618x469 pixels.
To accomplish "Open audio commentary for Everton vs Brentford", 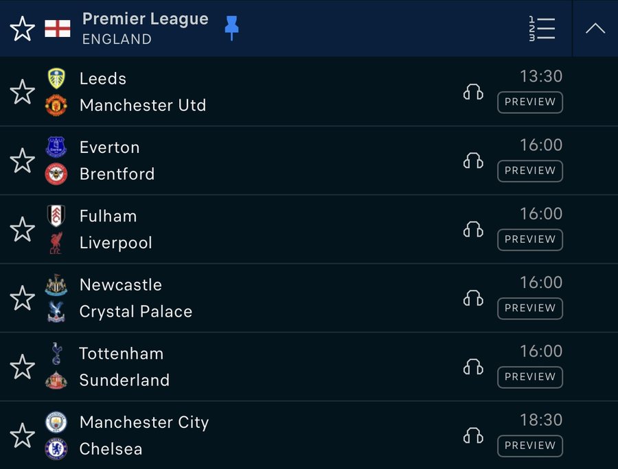I will tap(473, 160).
